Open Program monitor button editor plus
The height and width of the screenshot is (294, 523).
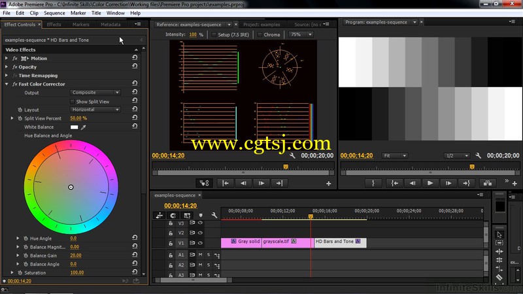[x=515, y=184]
